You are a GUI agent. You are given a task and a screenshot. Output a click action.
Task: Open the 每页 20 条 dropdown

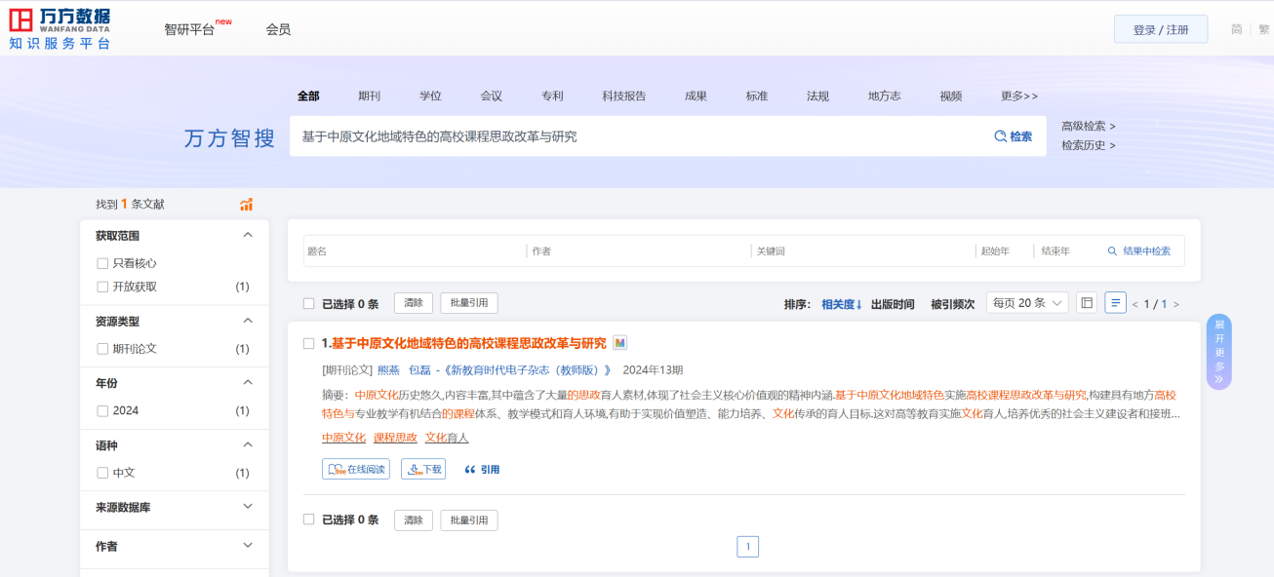point(1026,303)
